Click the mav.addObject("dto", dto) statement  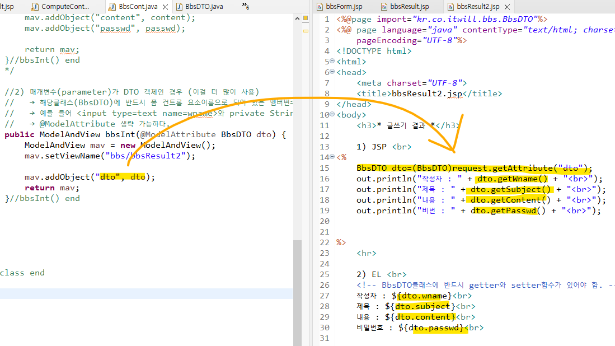click(x=90, y=177)
